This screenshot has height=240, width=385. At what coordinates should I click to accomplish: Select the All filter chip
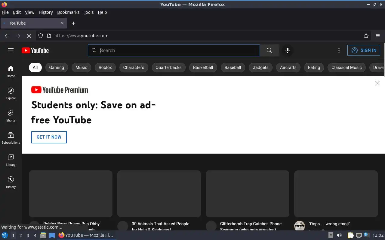tap(35, 67)
